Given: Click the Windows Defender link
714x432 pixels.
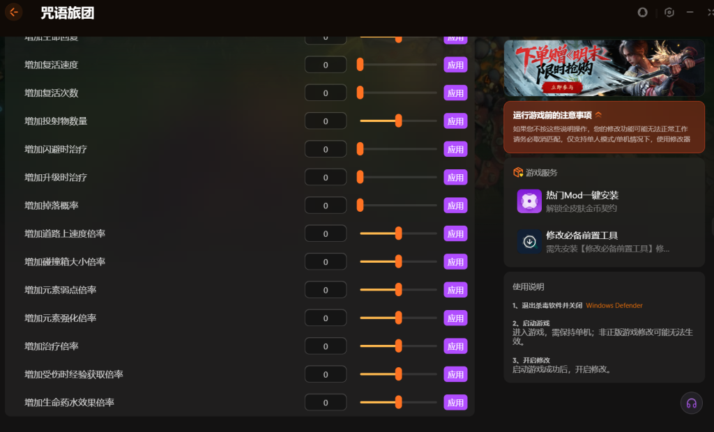Looking at the screenshot, I should (614, 305).
